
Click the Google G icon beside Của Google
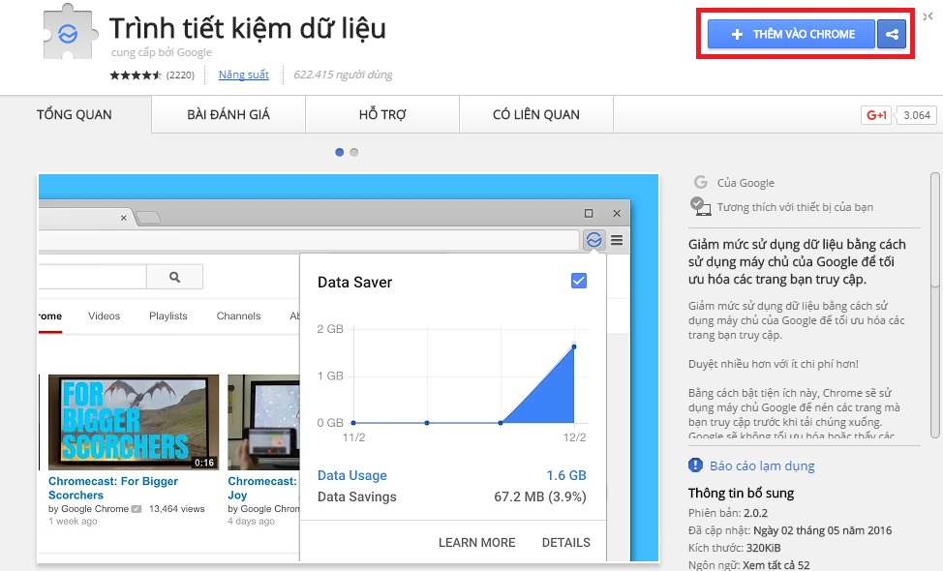click(x=700, y=182)
